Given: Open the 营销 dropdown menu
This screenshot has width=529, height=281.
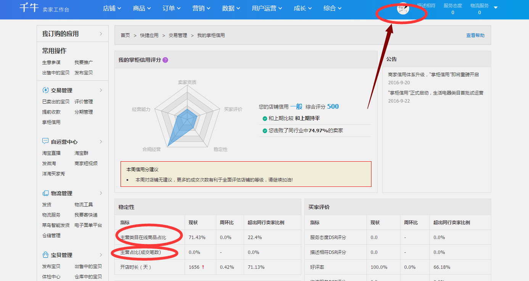Looking at the screenshot, I should tap(201, 8).
